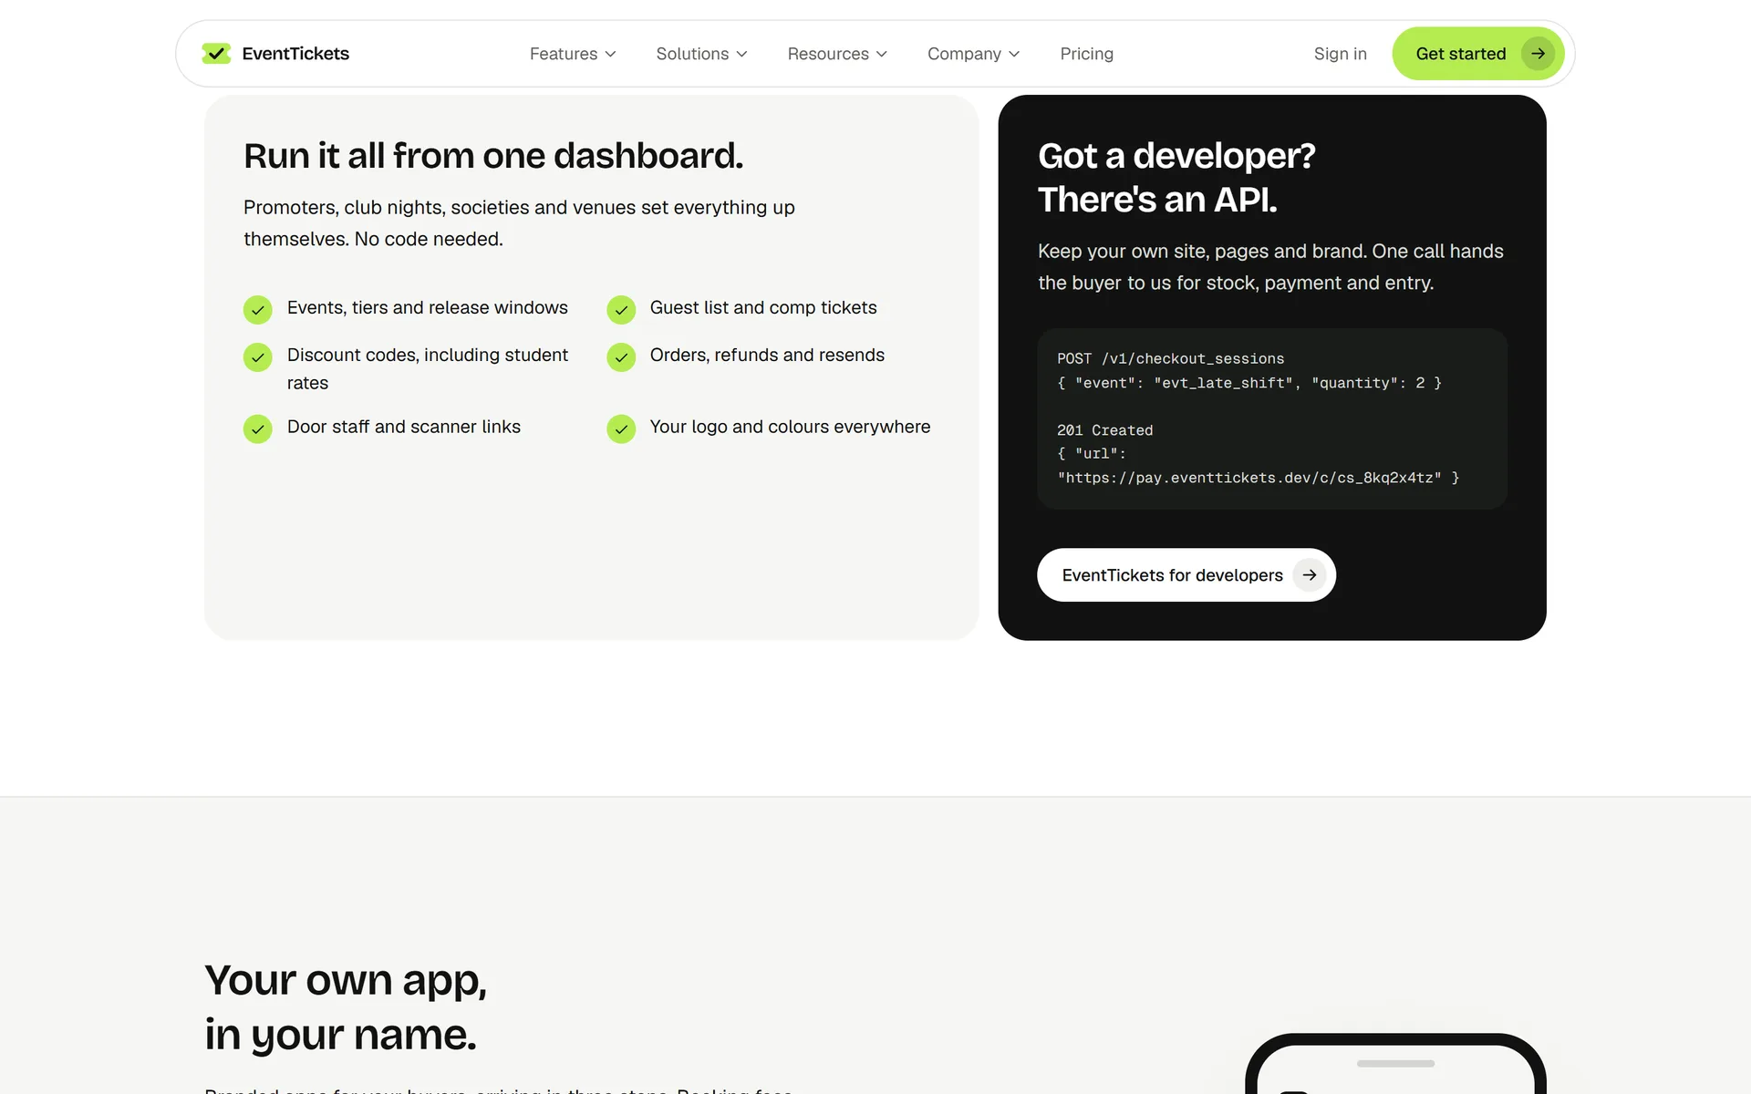Click the arrow icon in Get started button
Viewport: 1751px width, 1094px height.
[1538, 54]
